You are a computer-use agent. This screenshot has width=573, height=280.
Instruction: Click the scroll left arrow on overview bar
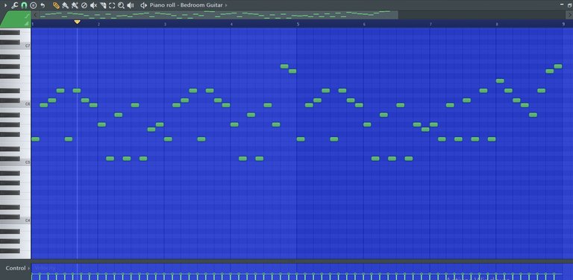[35, 15]
